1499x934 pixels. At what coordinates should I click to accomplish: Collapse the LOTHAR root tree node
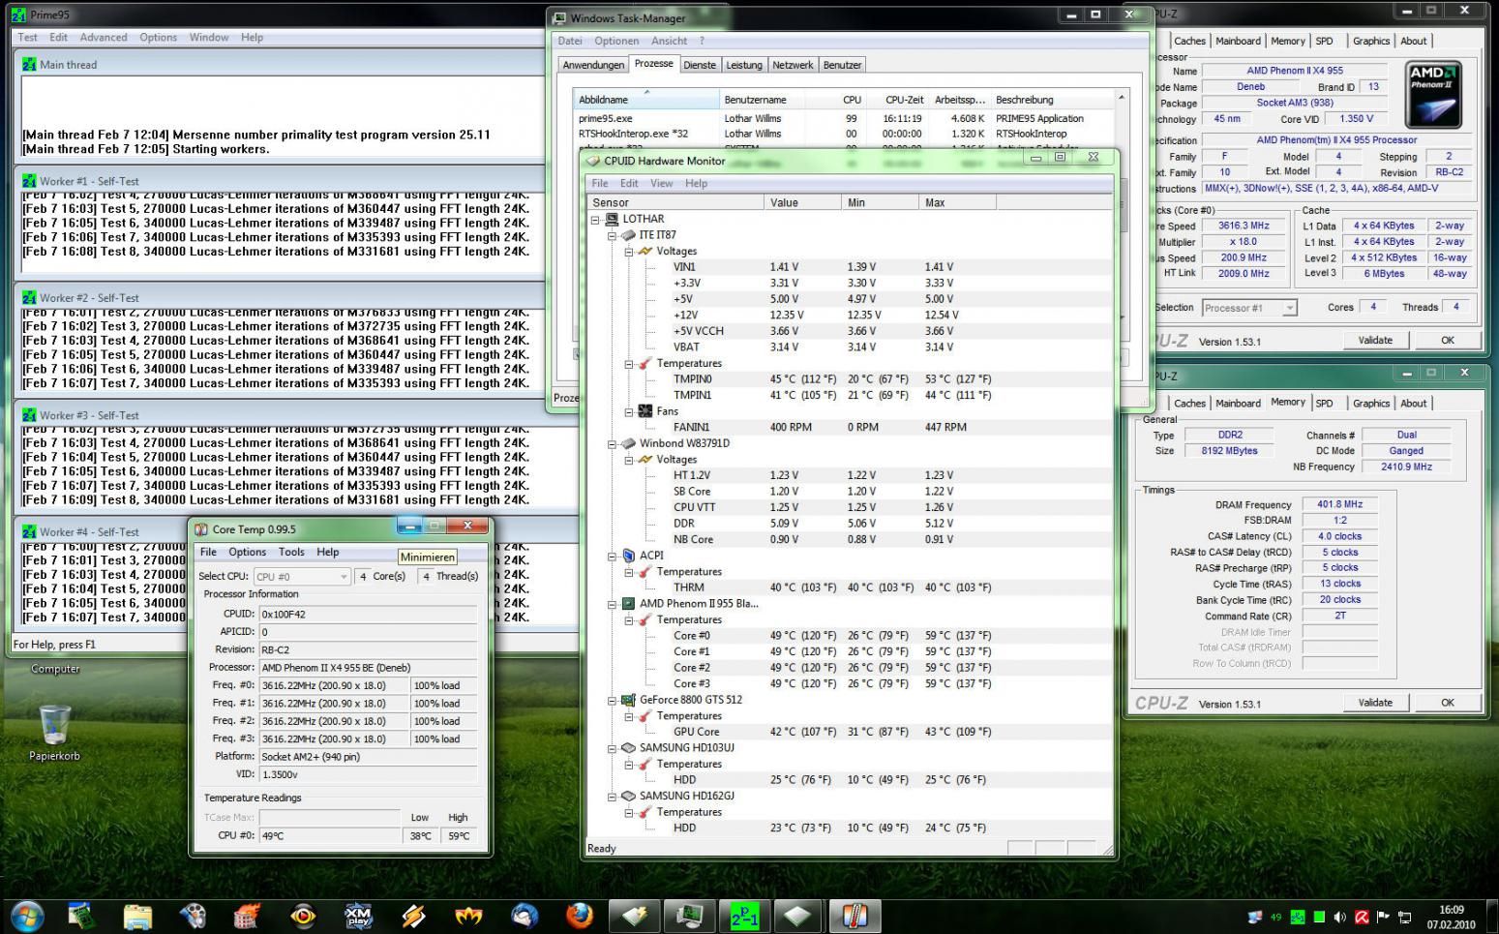(595, 220)
